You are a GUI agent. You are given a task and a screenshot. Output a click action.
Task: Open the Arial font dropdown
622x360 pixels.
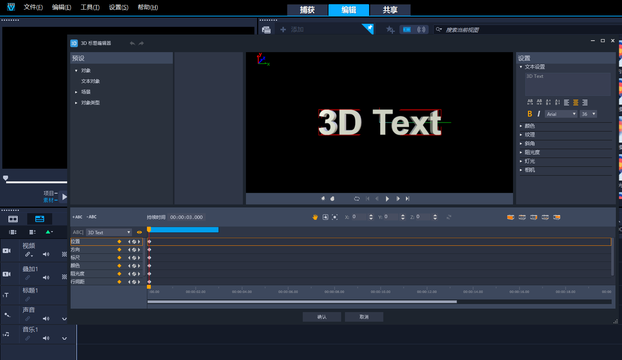point(561,114)
